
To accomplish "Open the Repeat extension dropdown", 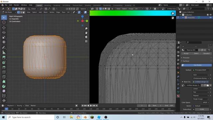I will pos(201,96).
